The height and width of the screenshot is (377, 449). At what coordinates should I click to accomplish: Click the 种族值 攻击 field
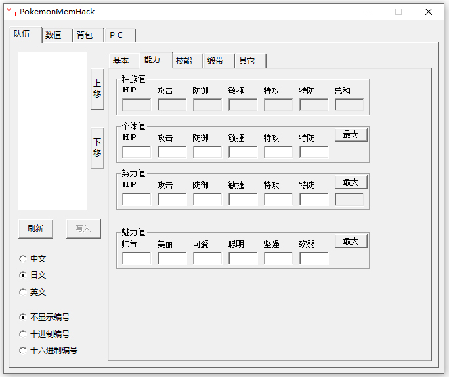point(172,105)
